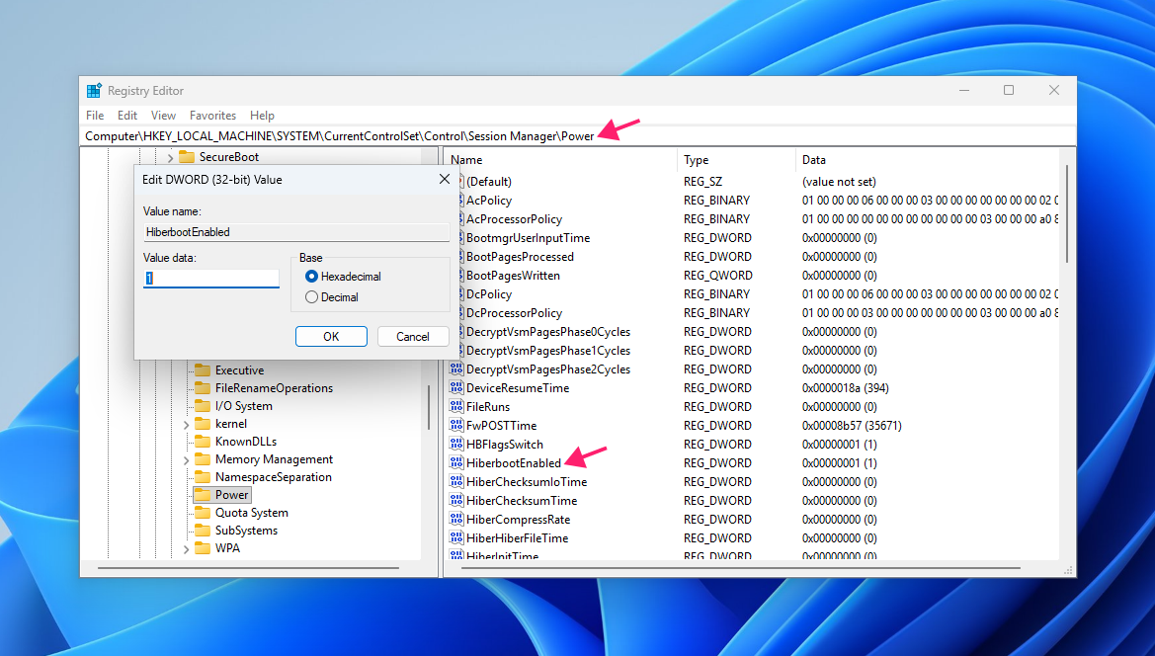Viewport: 1155px width, 656px height.
Task: Select the HBFlagsSwitch value icon
Action: (x=455, y=444)
